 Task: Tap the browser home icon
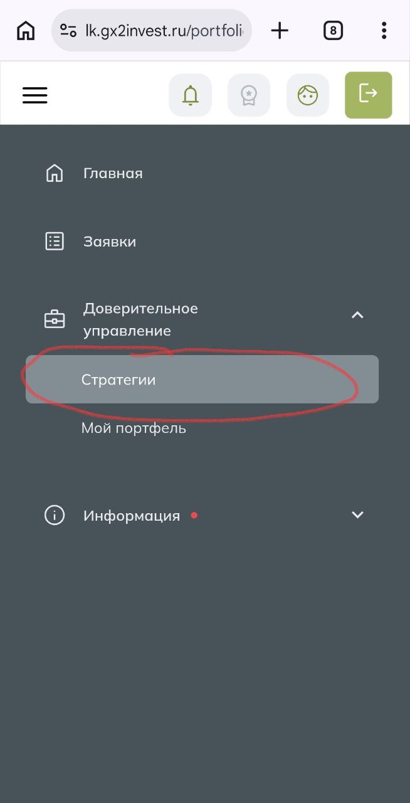26,30
